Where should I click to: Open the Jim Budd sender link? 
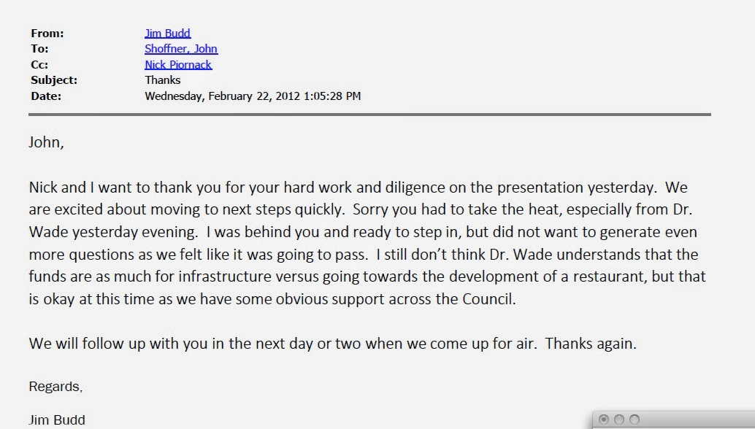[x=167, y=33]
